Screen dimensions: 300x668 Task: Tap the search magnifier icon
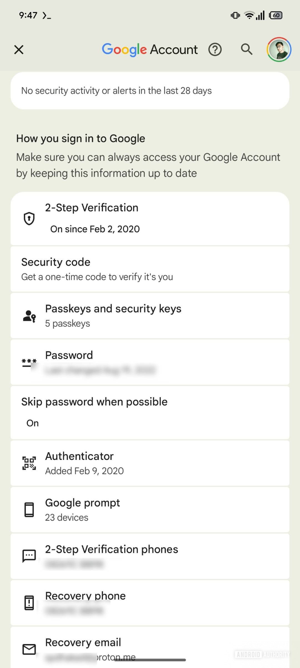point(246,50)
